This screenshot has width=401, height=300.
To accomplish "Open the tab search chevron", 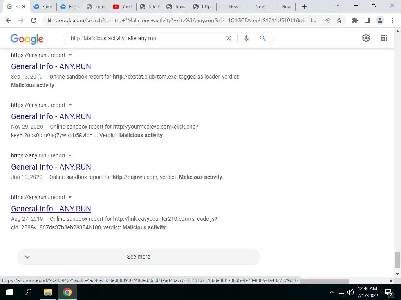I will [x=338, y=5].
